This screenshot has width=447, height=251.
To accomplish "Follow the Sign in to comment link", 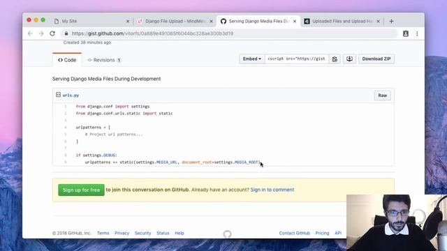I will click(272, 190).
